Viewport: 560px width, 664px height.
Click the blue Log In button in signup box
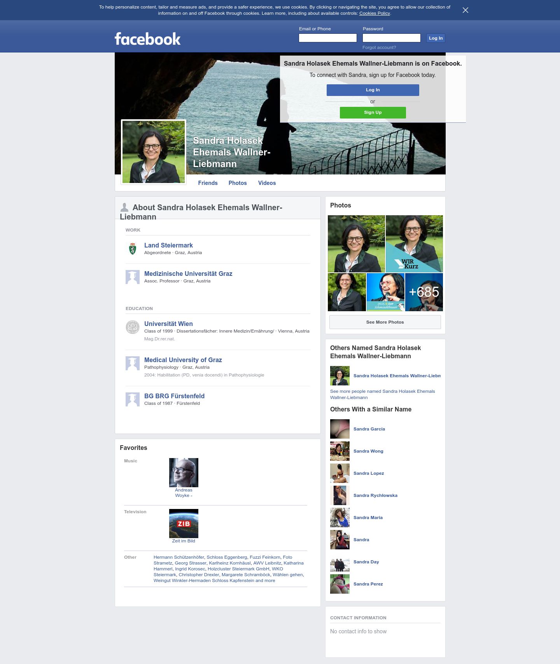[373, 90]
